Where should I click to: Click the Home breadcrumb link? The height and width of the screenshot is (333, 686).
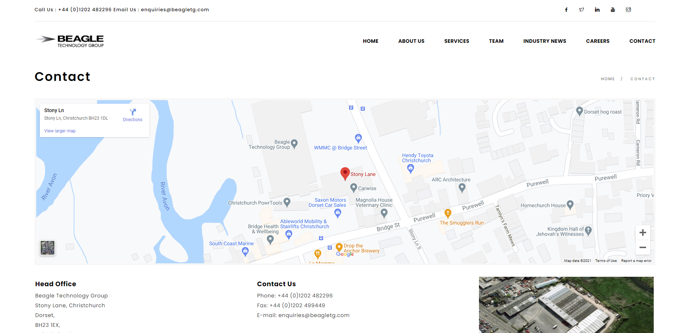(608, 79)
